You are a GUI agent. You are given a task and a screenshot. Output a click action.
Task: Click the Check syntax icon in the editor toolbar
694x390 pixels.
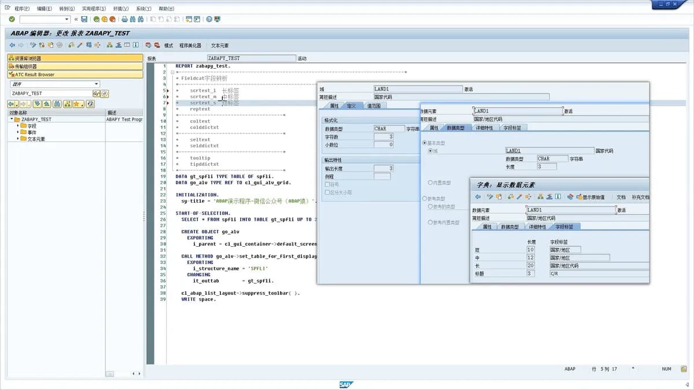coord(71,45)
